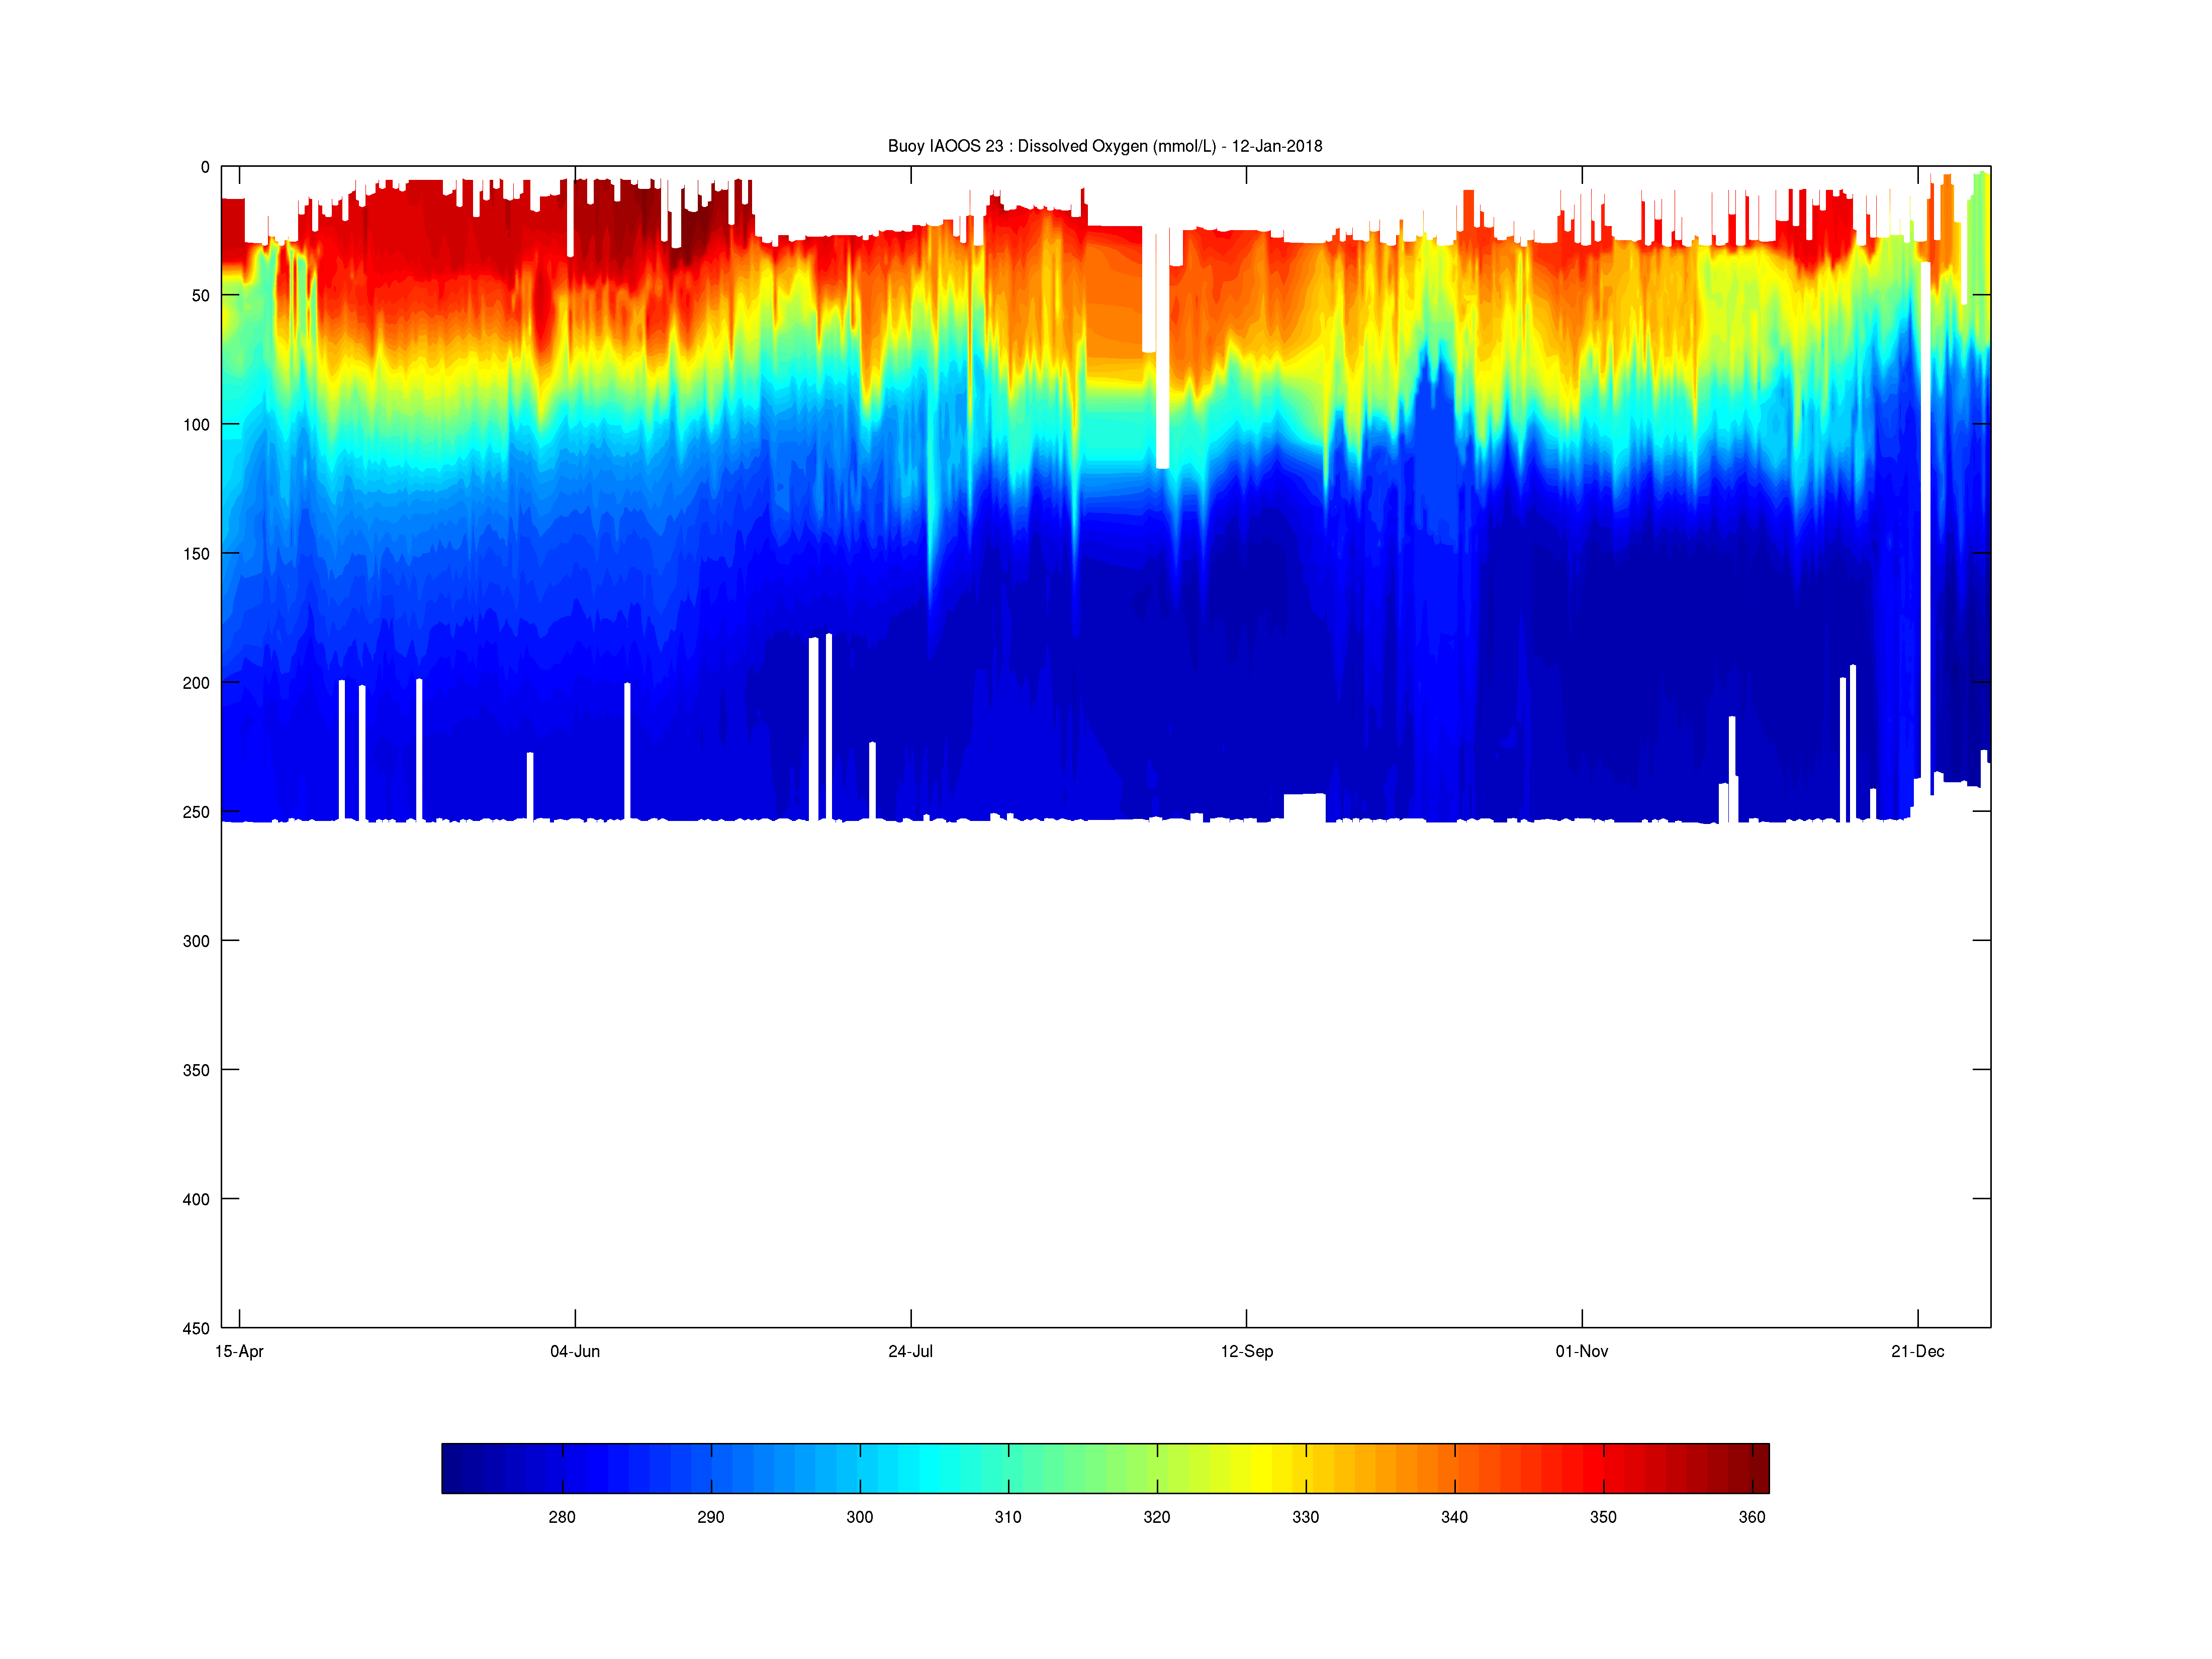Image resolution: width=2212 pixels, height=1659 pixels.
Task: Click the 300 label under colorbar
Action: pyautogui.click(x=859, y=1517)
